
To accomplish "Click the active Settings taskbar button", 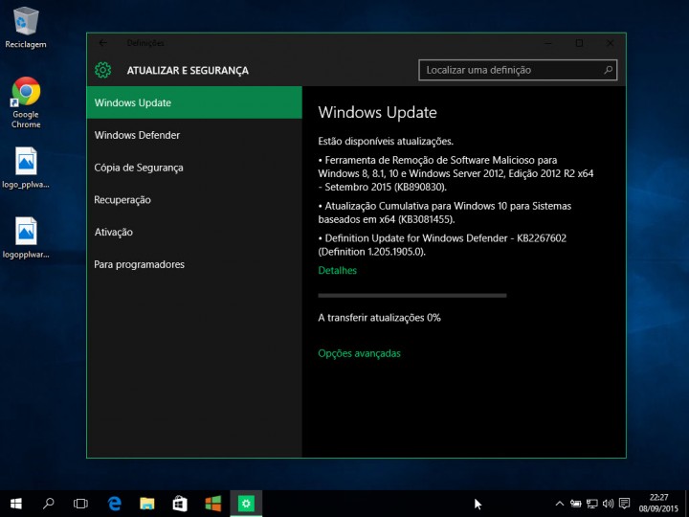I will (x=246, y=504).
